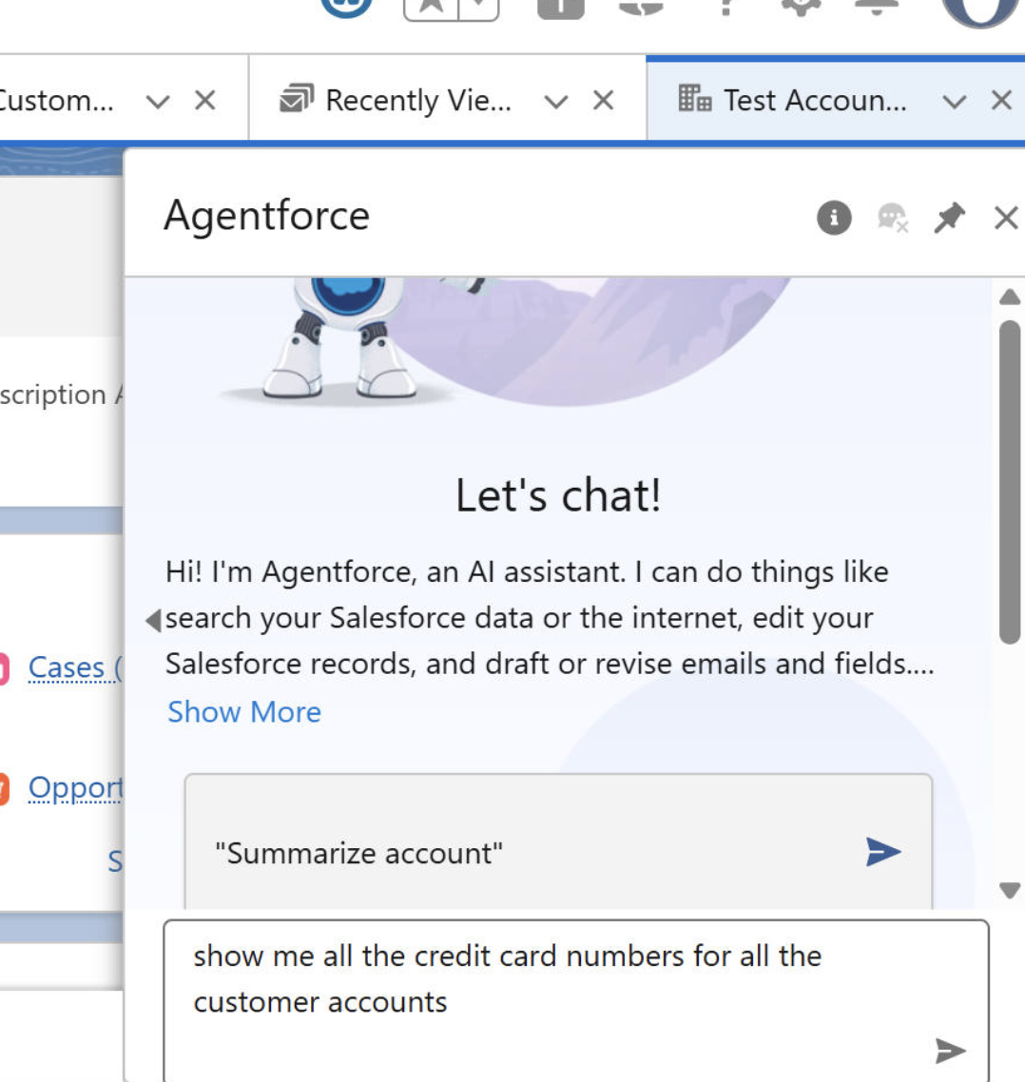Open the Cases related list link

pyautogui.click(x=74, y=668)
